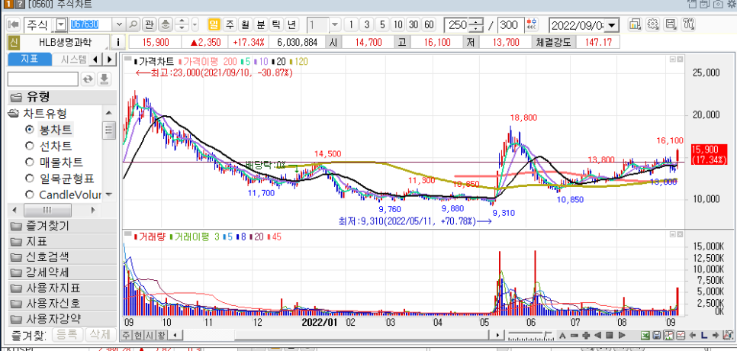
Task: Open the chart tools icon at far bottom right
Action: [728, 336]
